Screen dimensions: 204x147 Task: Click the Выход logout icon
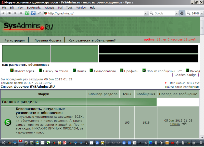(187, 70)
